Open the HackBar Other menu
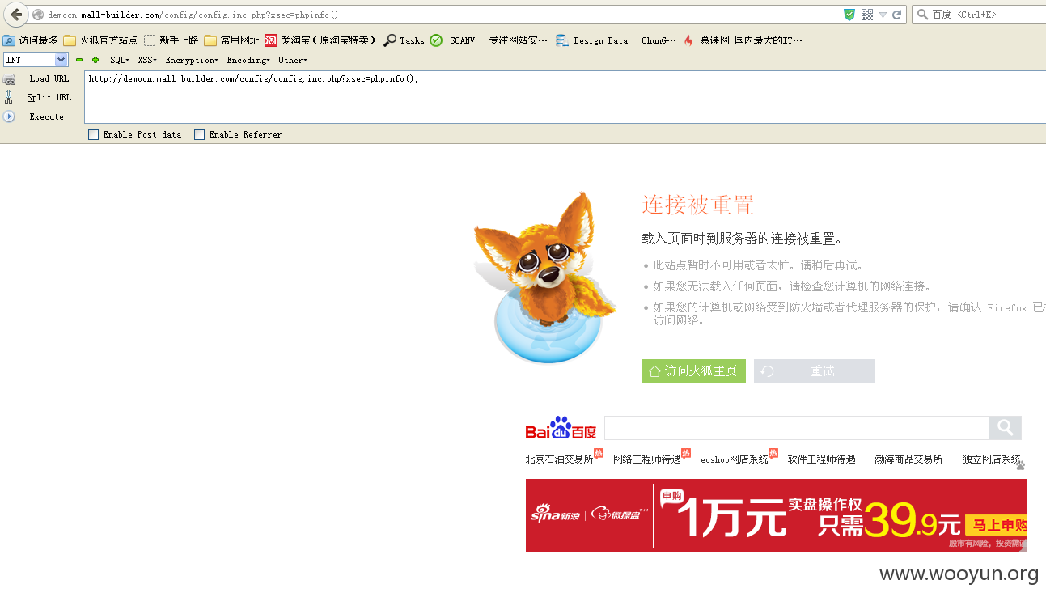Screen dimensions: 1046x597 (293, 60)
